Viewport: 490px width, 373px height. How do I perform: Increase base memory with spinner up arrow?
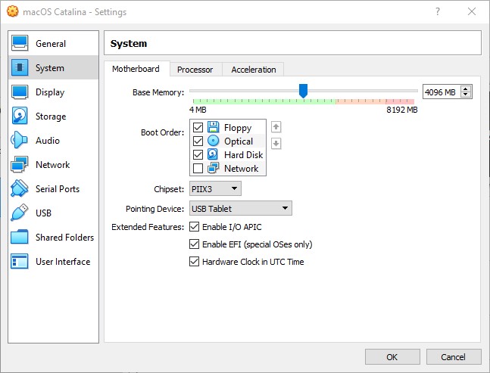tap(466, 89)
